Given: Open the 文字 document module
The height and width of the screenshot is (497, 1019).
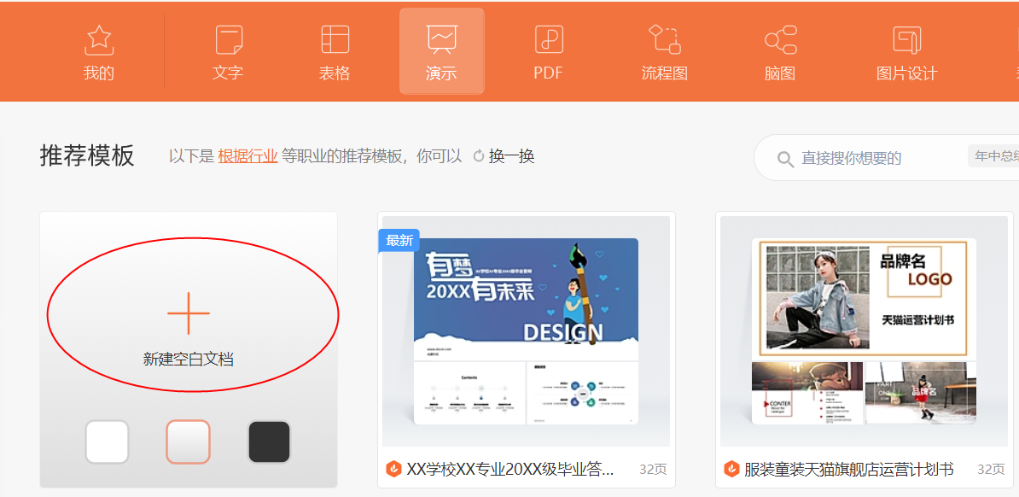Looking at the screenshot, I should point(228,51).
